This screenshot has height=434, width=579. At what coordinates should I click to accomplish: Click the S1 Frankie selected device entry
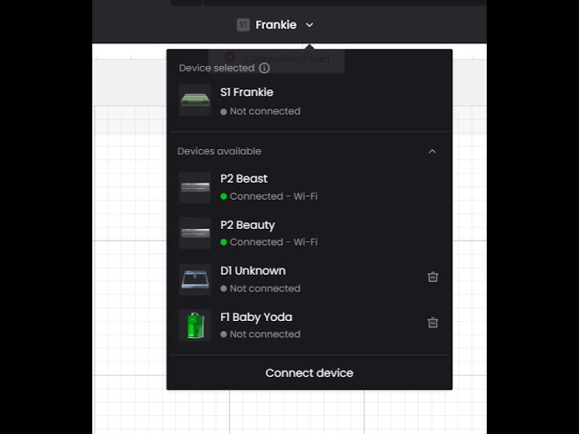coord(309,100)
